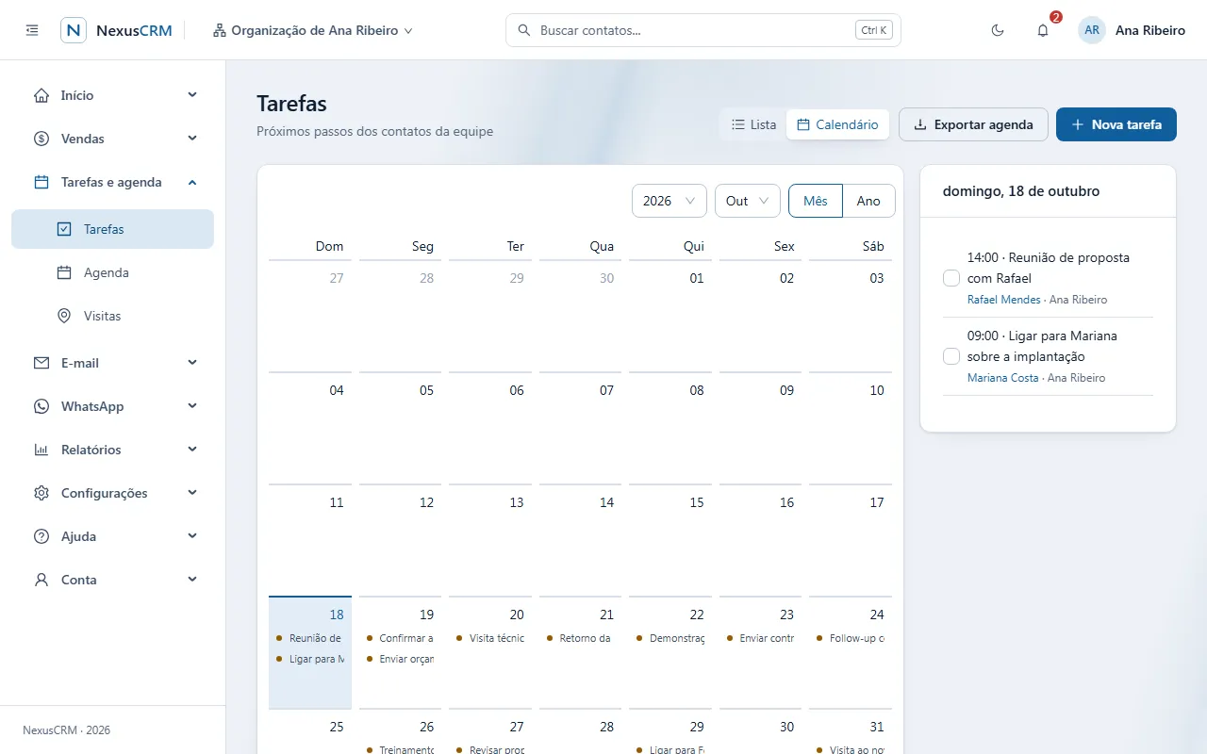Open Tarefas in the sidebar
Image resolution: width=1207 pixels, height=754 pixels.
(112, 229)
